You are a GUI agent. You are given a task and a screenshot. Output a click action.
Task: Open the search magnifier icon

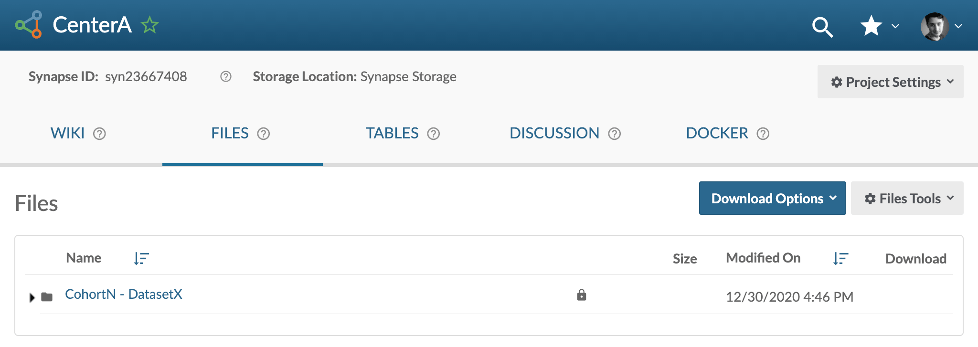click(x=822, y=27)
